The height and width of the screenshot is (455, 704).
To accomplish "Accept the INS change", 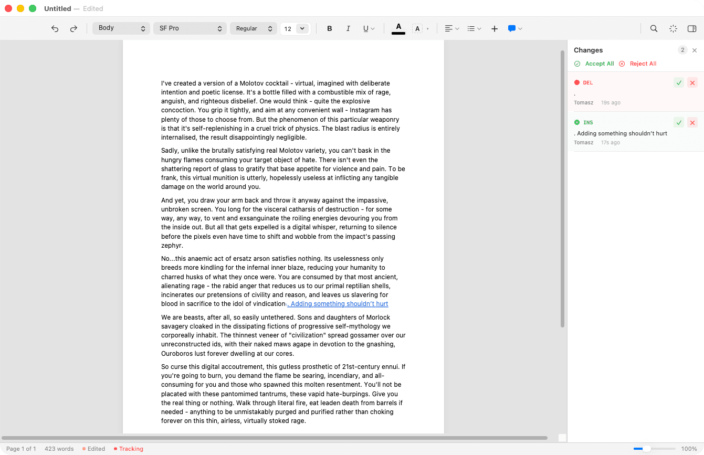I will [x=679, y=122].
